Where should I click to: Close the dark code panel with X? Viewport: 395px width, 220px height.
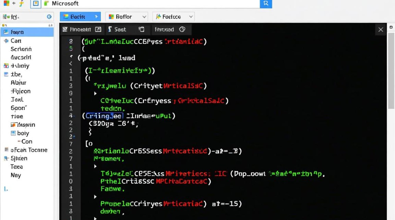click(381, 30)
